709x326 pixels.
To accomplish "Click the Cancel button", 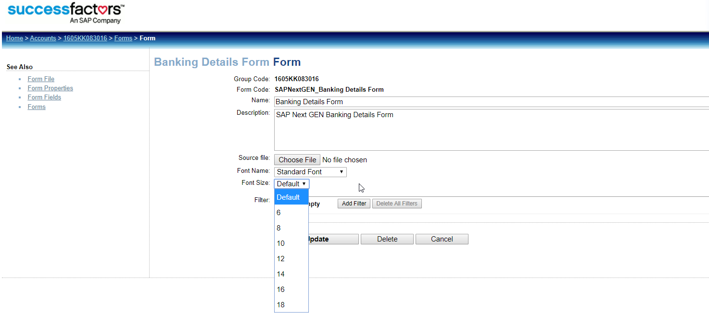I will click(442, 239).
